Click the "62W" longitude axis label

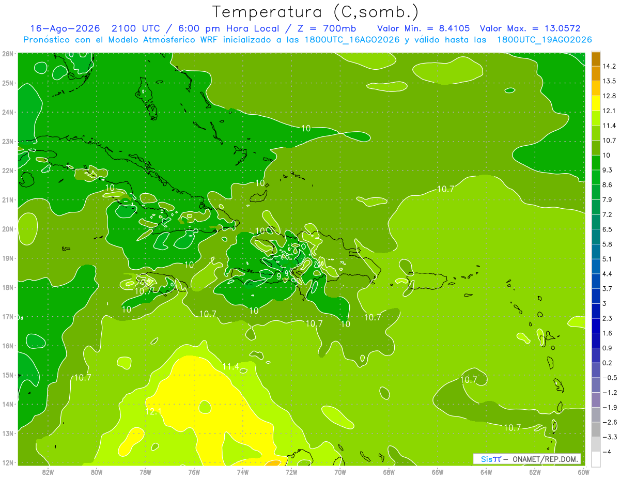[535, 472]
